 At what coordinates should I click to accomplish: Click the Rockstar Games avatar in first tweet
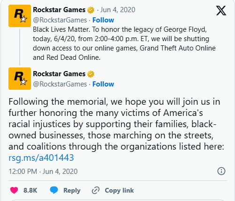coord(20,16)
